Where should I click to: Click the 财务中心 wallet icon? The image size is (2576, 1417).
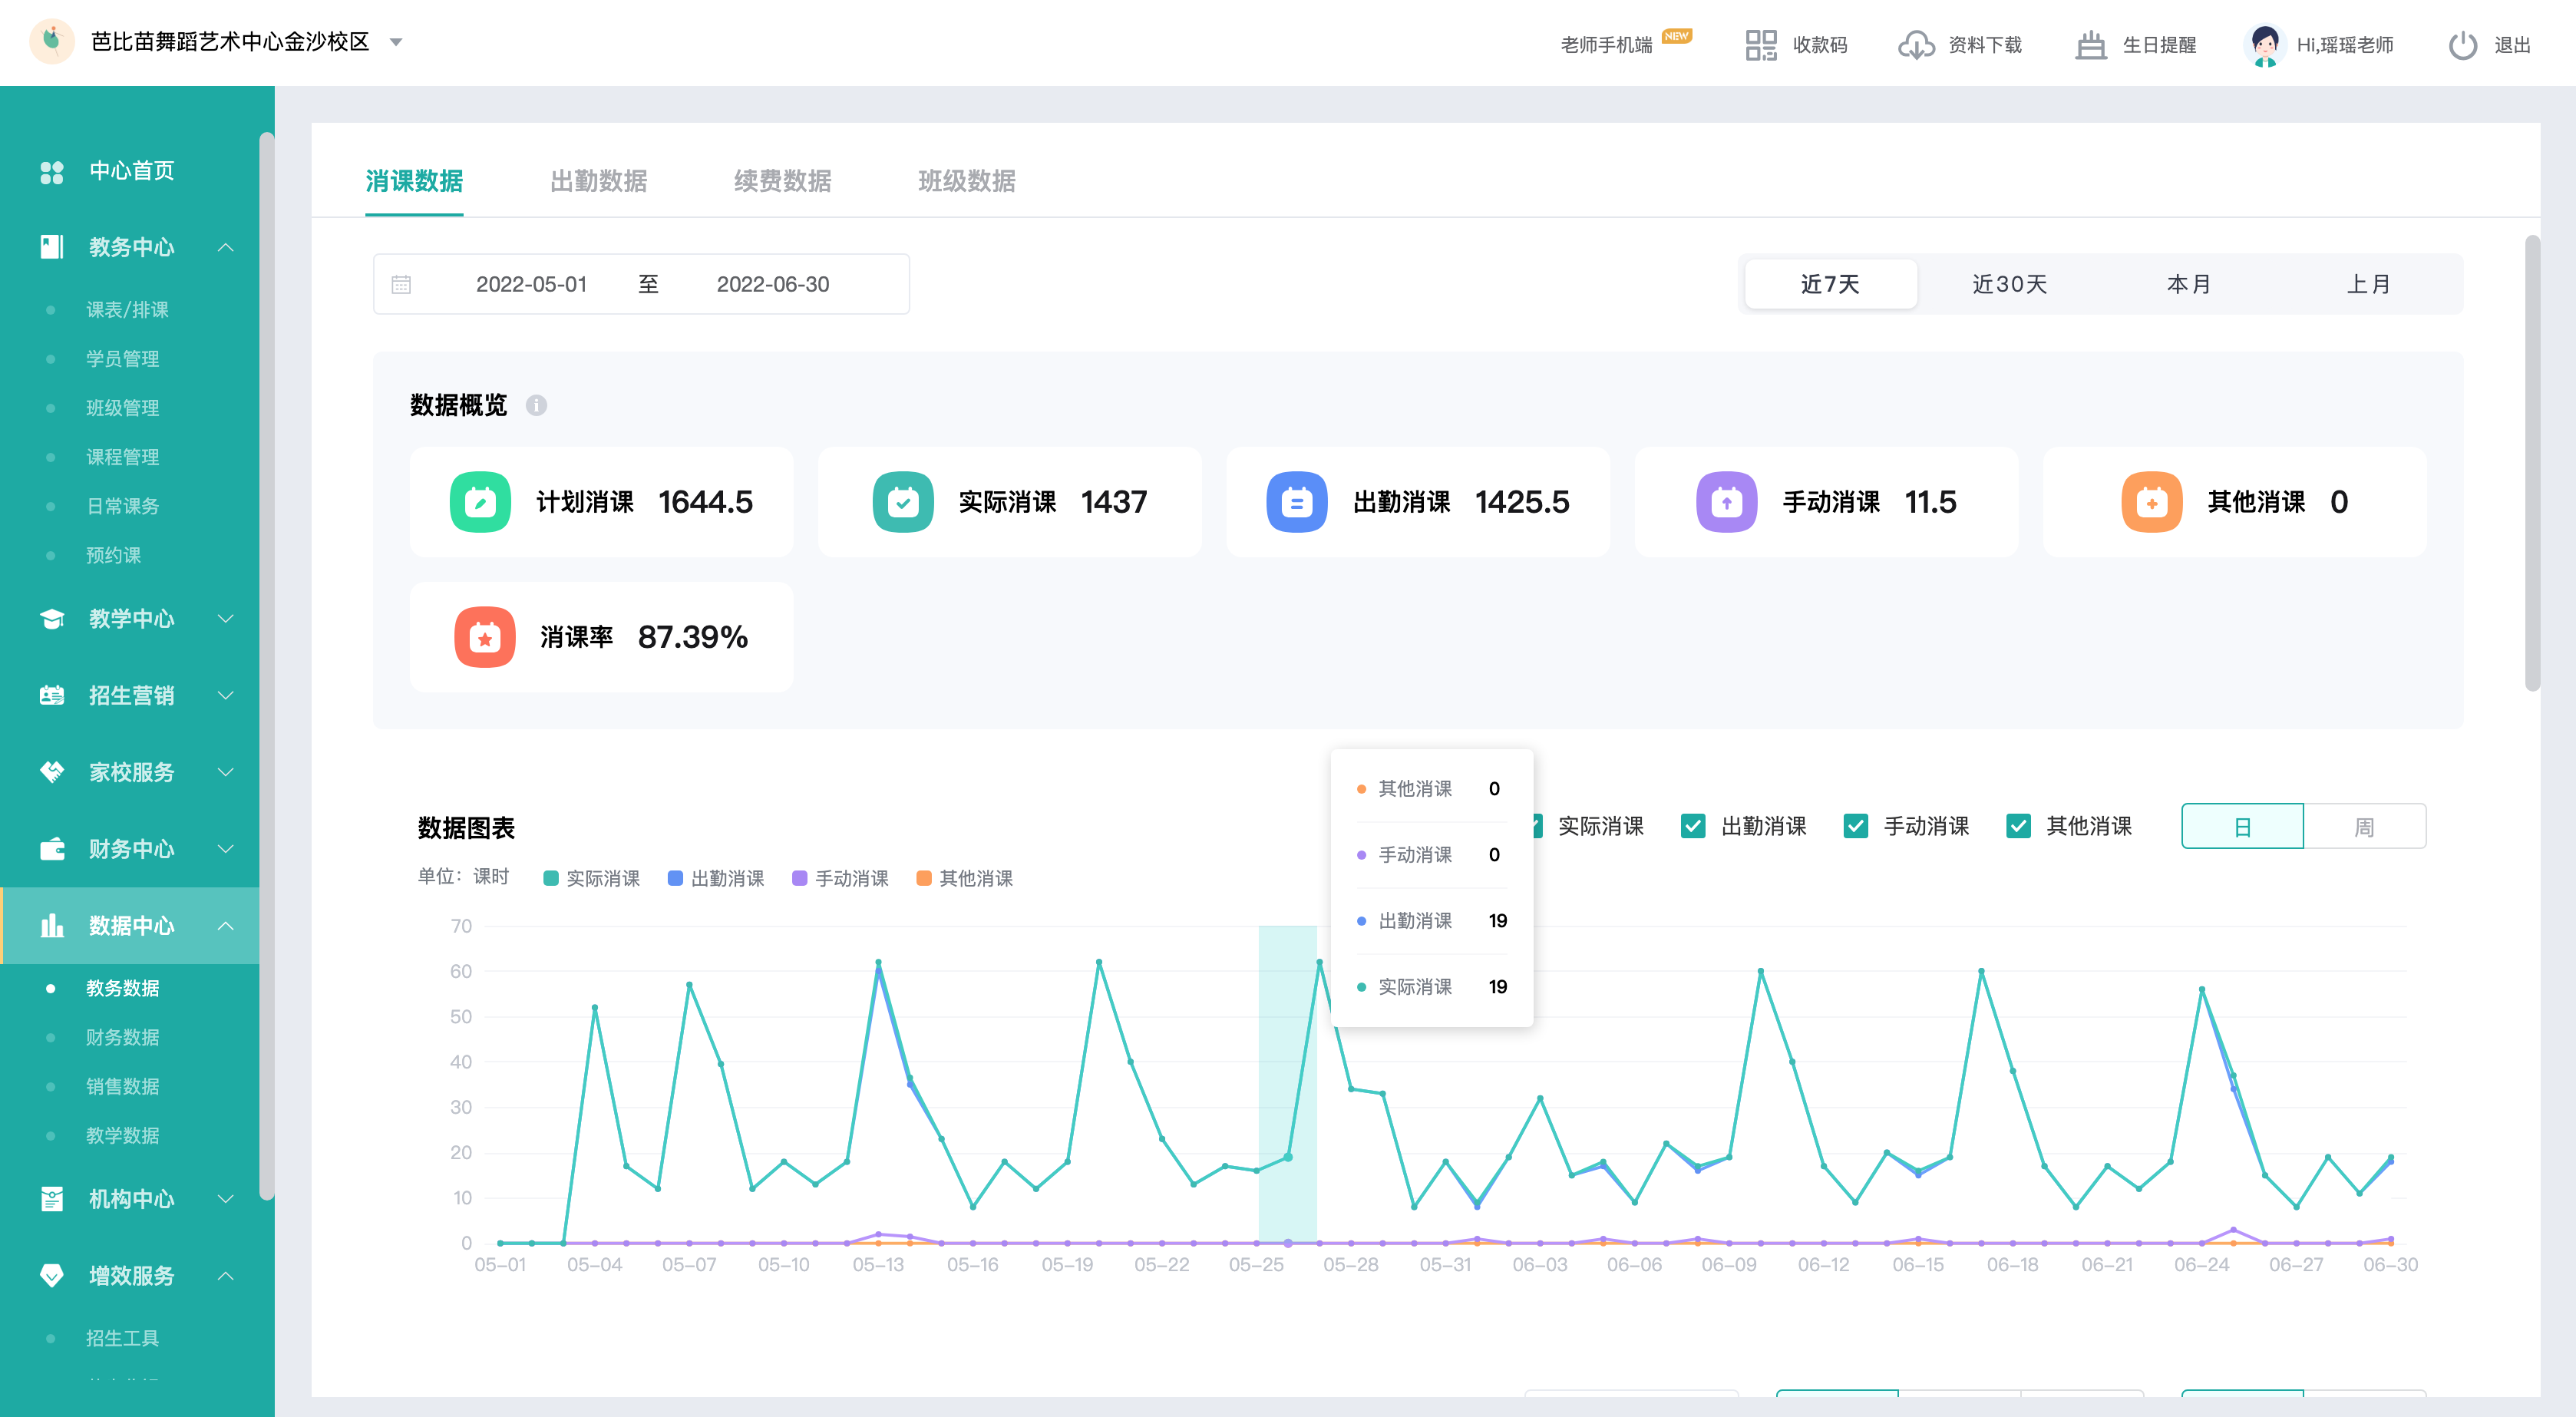tap(52, 849)
